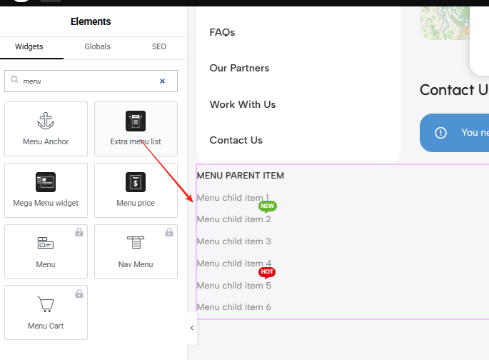Screen dimensions: 489x360
Task: Open the Widgets tab
Action: (x=29, y=46)
